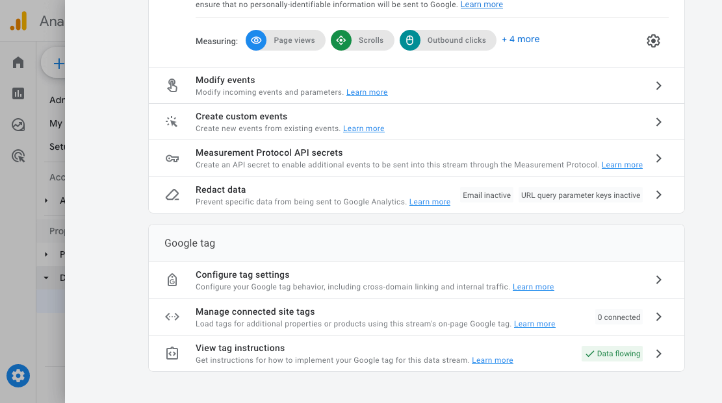
Task: Open Advertising in the left sidebar
Action: pyautogui.click(x=18, y=156)
